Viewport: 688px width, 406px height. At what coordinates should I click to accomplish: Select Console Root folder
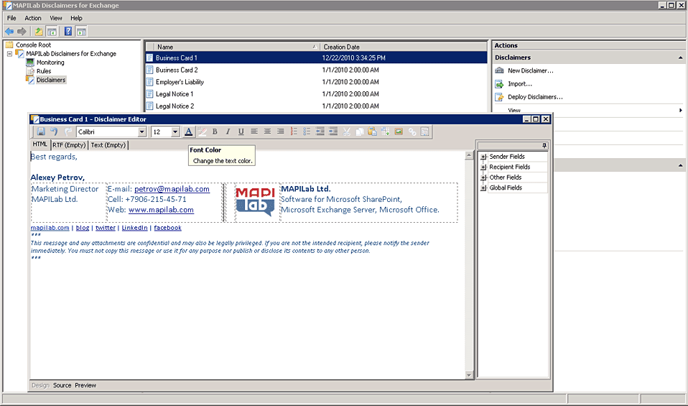point(33,45)
